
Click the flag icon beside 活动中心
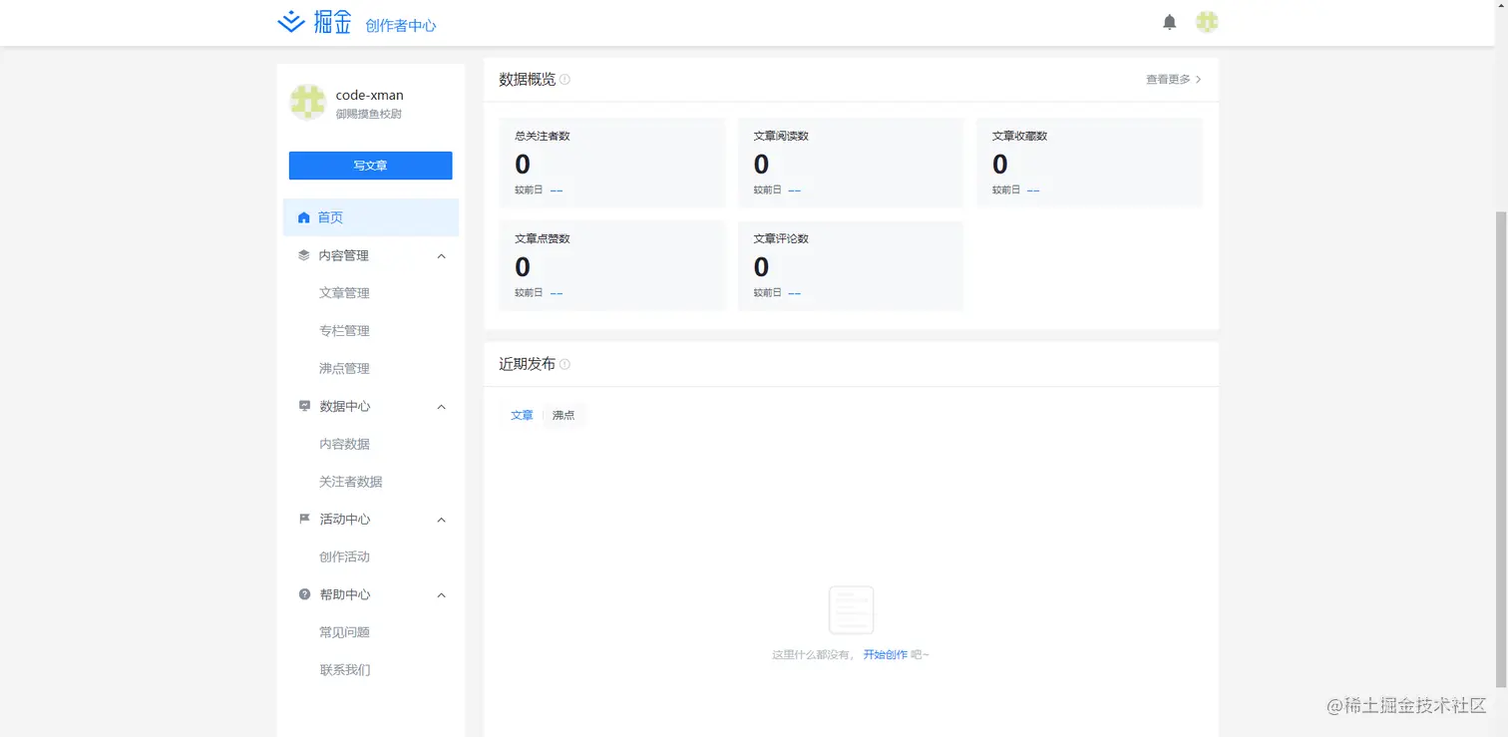(x=304, y=519)
